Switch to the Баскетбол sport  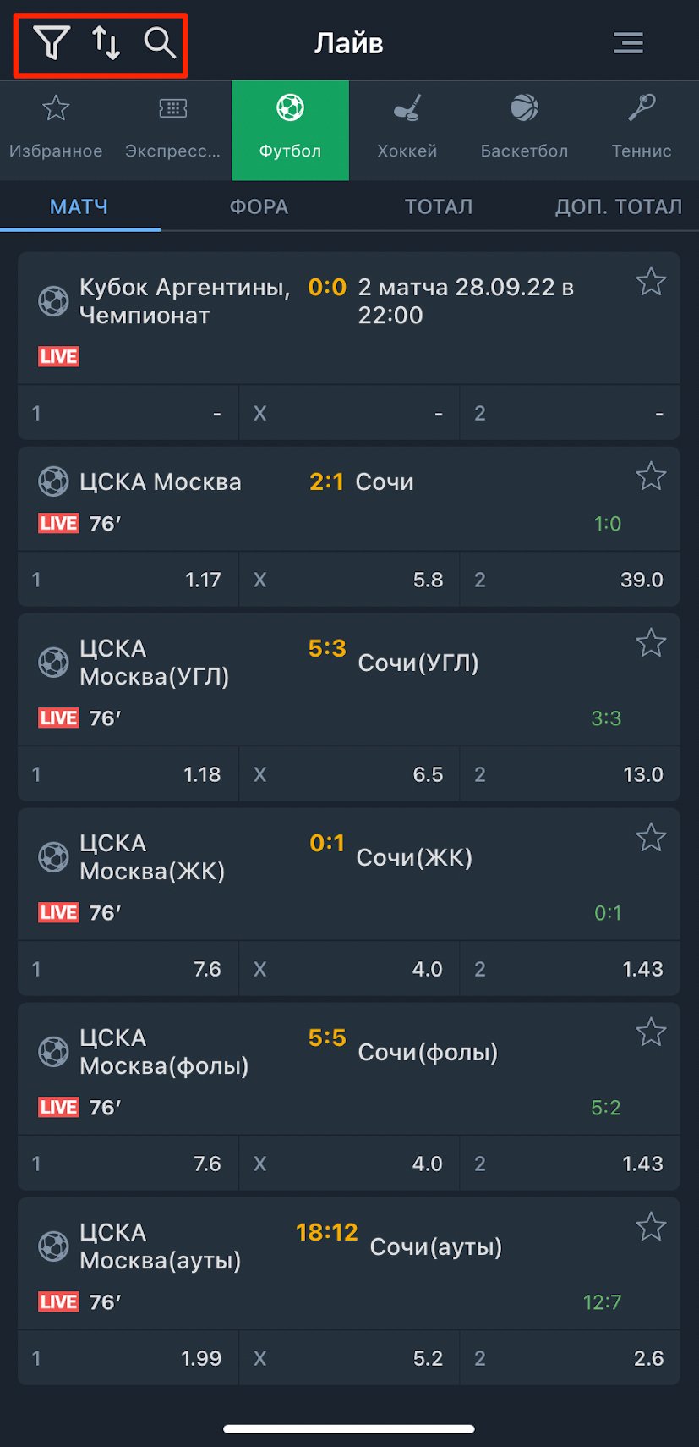tap(524, 129)
